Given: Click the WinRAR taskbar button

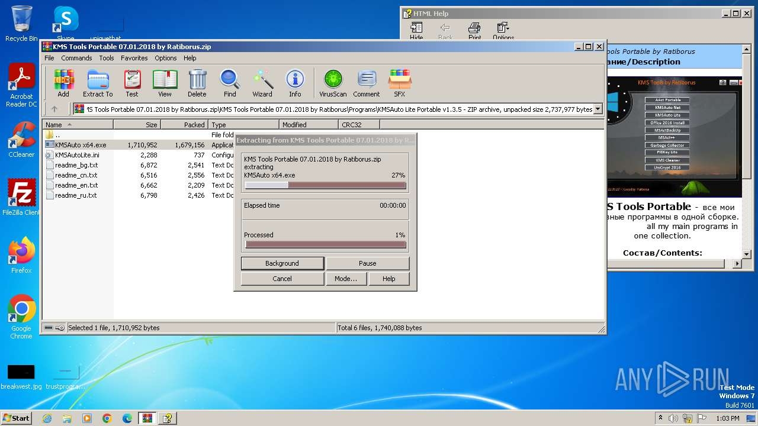Looking at the screenshot, I should tap(147, 418).
